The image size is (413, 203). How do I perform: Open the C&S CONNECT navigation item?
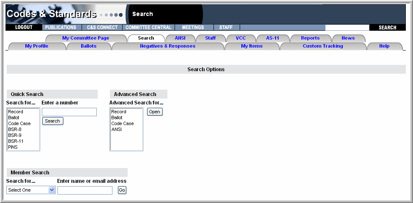[x=102, y=27]
